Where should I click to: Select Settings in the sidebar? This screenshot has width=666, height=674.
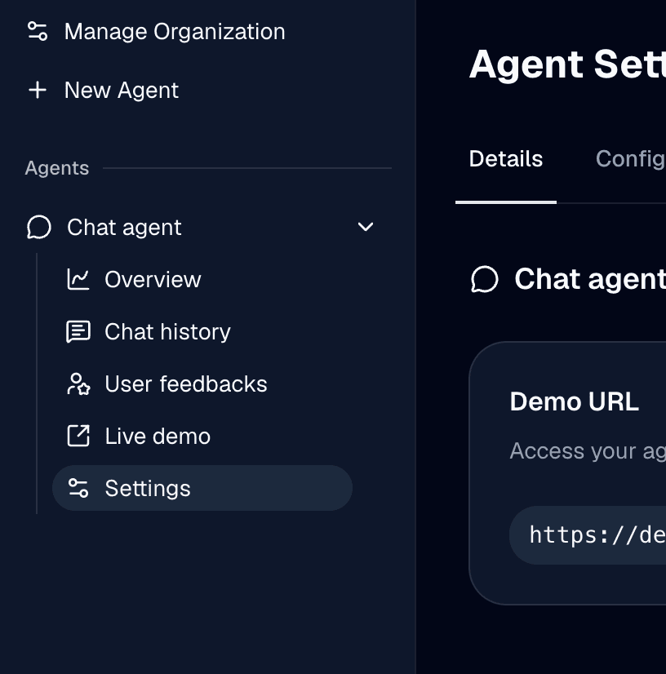[202, 488]
